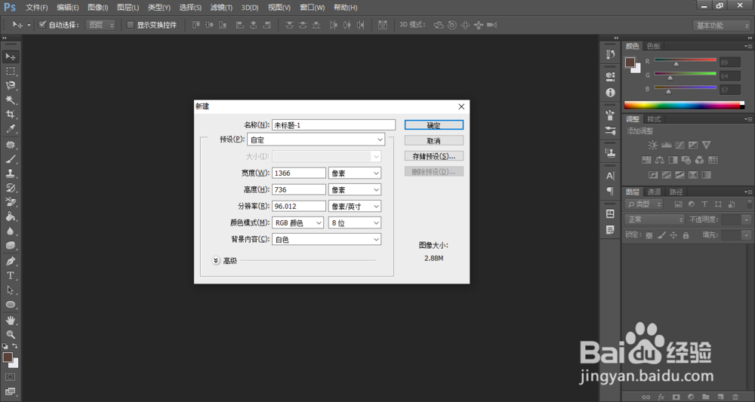Enable the 显示变换控件 checkbox
755x402 pixels.
pos(130,25)
